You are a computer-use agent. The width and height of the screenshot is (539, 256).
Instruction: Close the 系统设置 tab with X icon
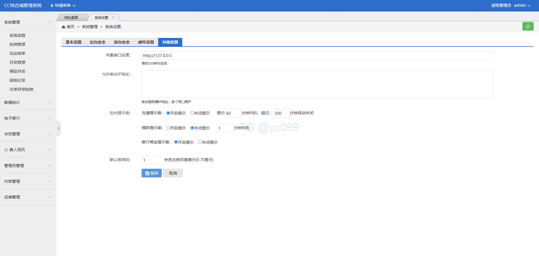(x=113, y=17)
